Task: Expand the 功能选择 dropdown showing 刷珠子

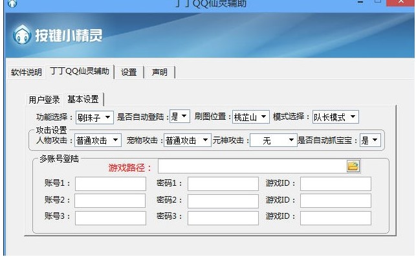Action: 94,117
